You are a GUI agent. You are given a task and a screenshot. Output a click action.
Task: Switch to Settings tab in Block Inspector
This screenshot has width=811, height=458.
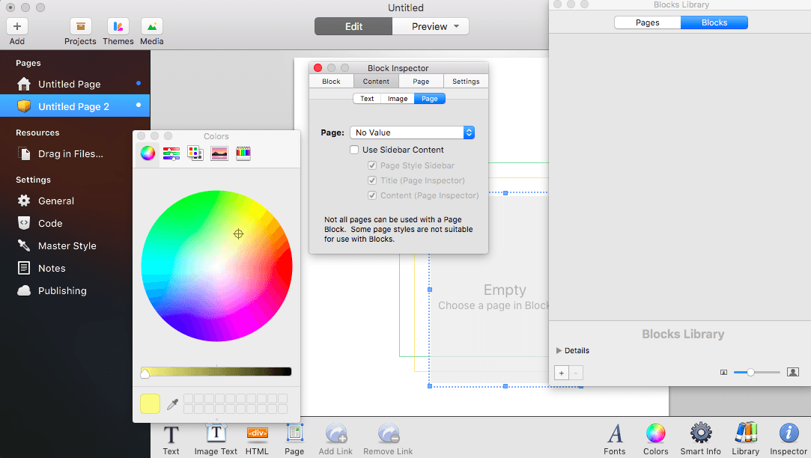coord(466,81)
